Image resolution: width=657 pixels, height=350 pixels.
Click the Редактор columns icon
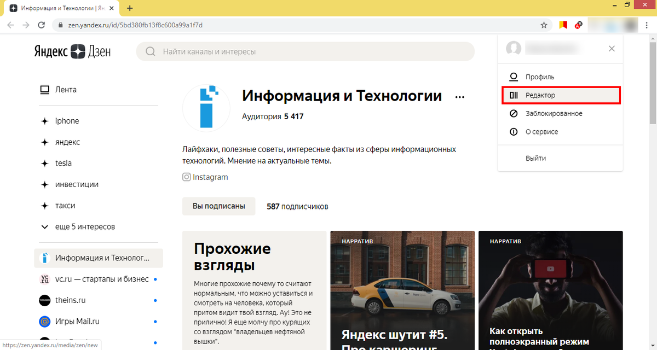(x=514, y=95)
